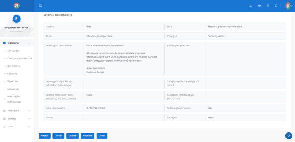This screenshot has height=142, width=295.
Task: Click the 'Fluxo' message type value
Action: point(89,95)
